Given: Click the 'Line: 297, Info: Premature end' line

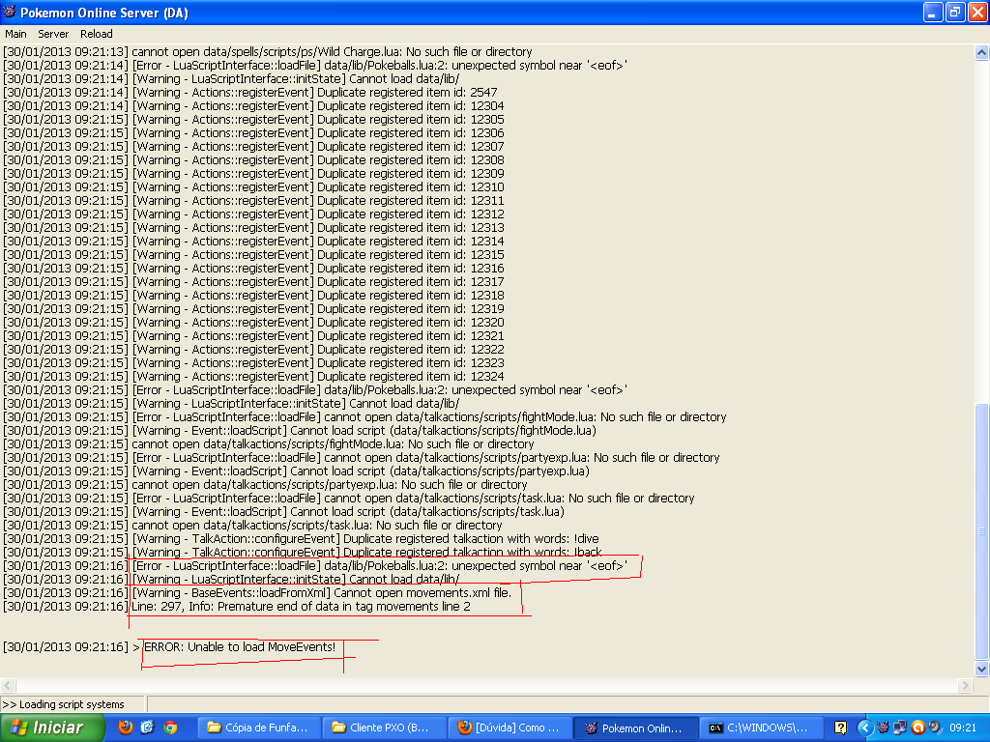Looking at the screenshot, I should click(x=237, y=607).
